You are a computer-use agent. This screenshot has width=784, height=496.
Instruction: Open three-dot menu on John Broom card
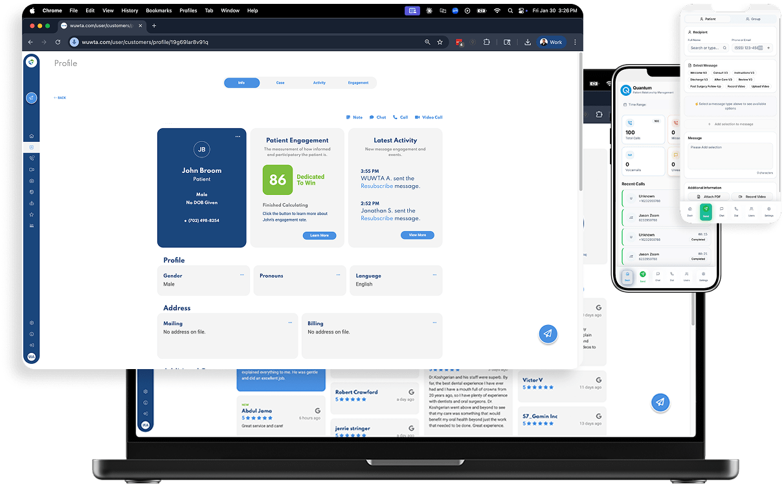(238, 137)
